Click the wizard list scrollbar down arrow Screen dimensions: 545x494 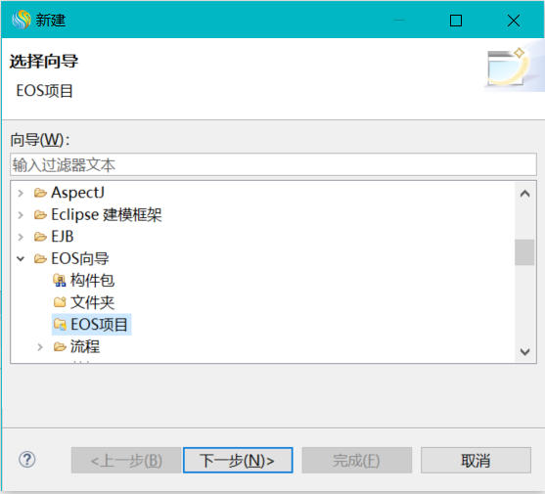point(524,352)
